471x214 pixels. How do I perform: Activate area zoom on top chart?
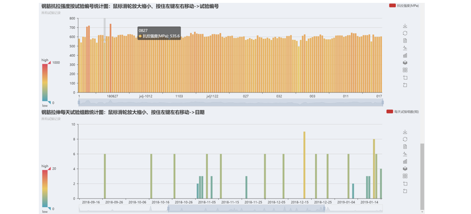point(405,78)
